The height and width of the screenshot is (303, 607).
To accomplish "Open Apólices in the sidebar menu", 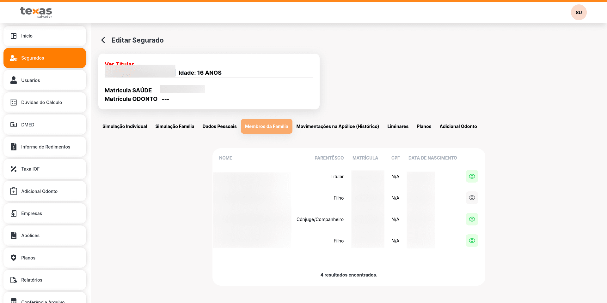I will pos(30,236).
